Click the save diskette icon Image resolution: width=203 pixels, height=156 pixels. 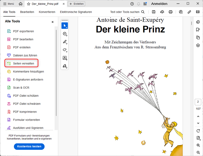(x=153, y=12)
